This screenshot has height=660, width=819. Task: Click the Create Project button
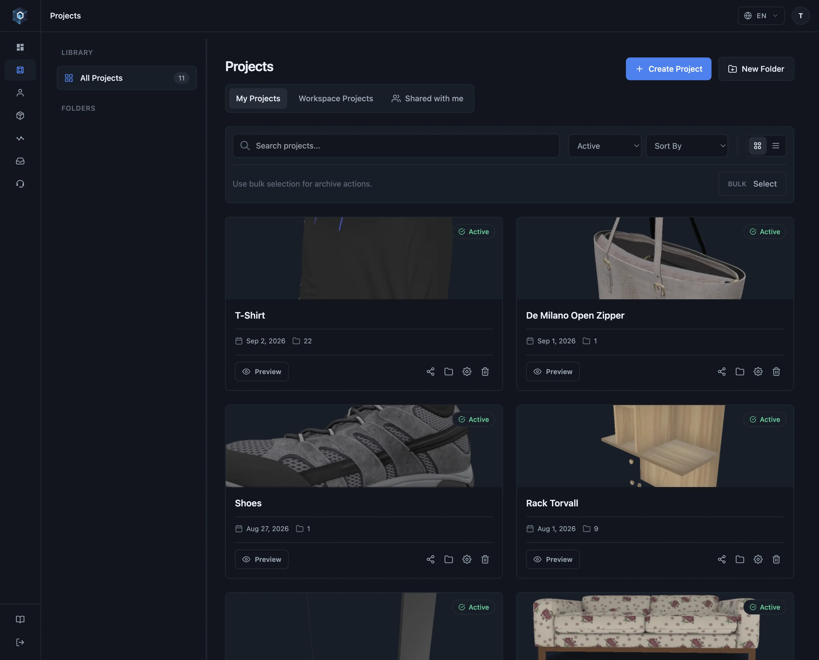pos(668,69)
